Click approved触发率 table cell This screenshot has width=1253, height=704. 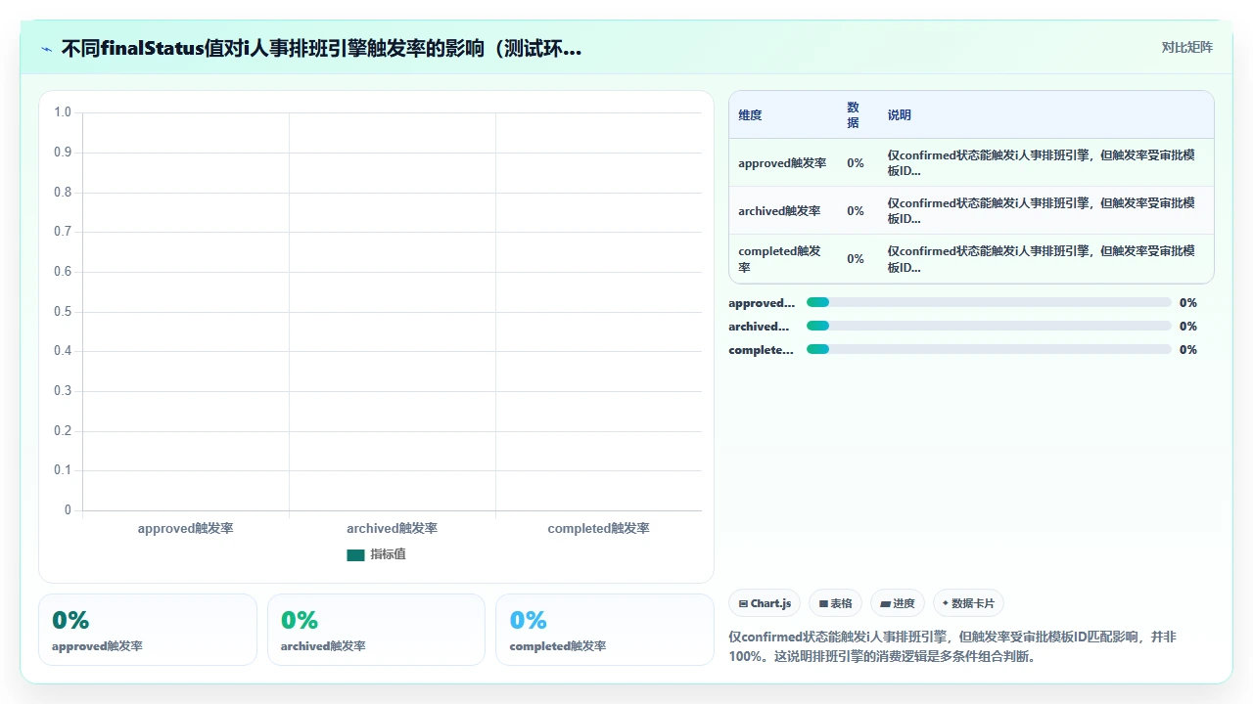pyautogui.click(x=782, y=163)
